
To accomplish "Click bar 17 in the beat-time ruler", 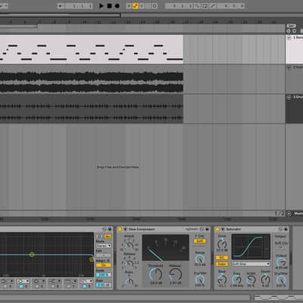I will click(186, 22).
